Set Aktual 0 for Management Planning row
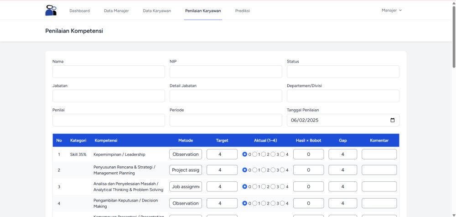Screen dimensions: 456x217 click(x=244, y=170)
